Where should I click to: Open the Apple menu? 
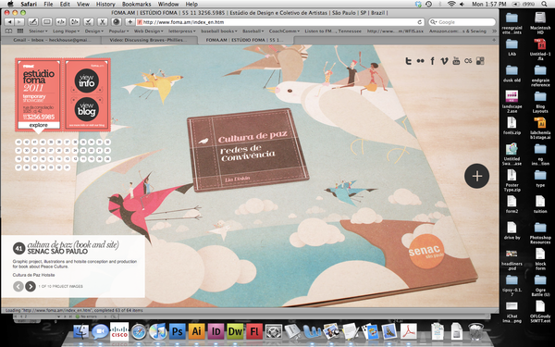(10, 4)
